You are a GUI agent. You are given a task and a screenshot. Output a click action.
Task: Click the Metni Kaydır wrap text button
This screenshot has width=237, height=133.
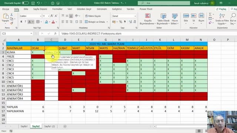(93, 16)
